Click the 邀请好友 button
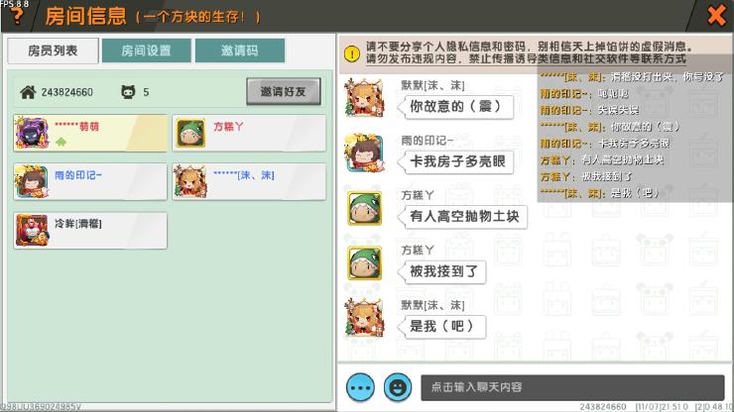Viewport: 734px width, 412px height. 284,91
